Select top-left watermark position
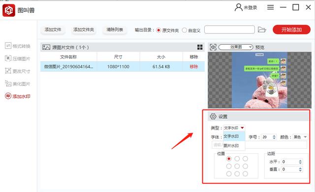This screenshot has width=315, height=192. (x=229, y=159)
